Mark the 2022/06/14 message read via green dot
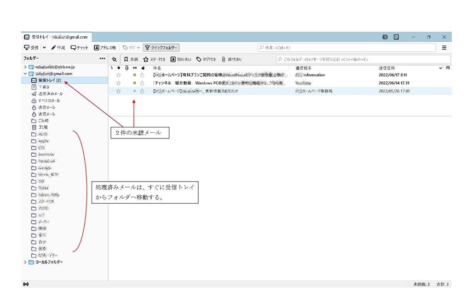This screenshot has width=471, height=297. (x=135, y=83)
